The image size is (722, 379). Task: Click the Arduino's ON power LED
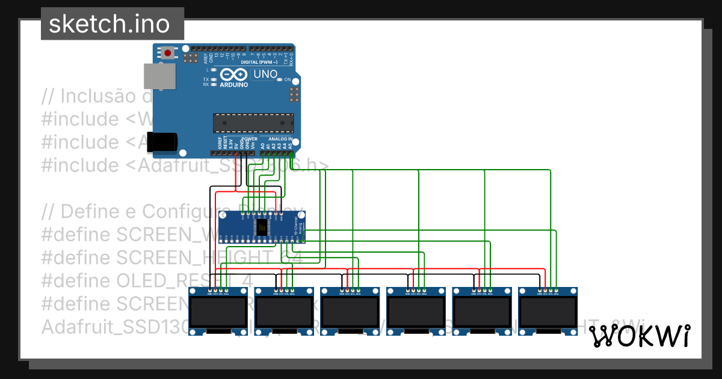280,80
